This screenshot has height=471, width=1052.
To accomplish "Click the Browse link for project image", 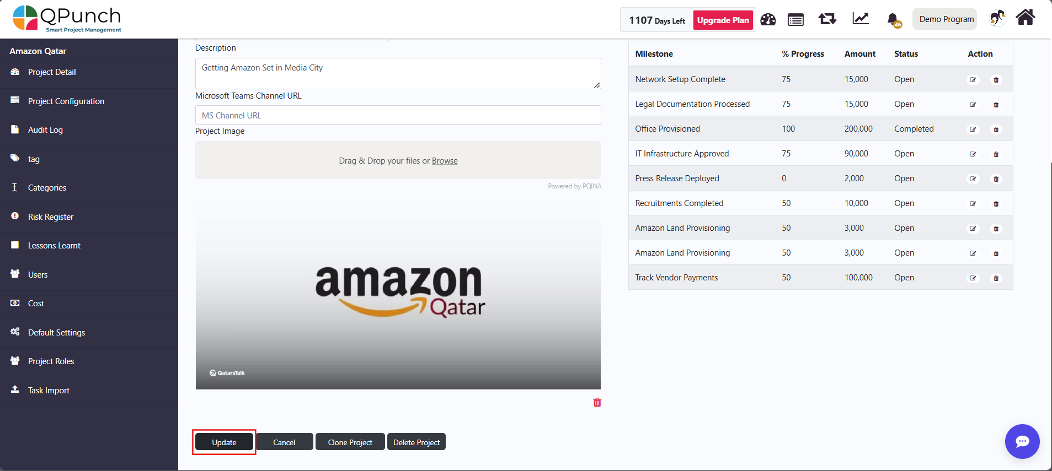I will (445, 161).
